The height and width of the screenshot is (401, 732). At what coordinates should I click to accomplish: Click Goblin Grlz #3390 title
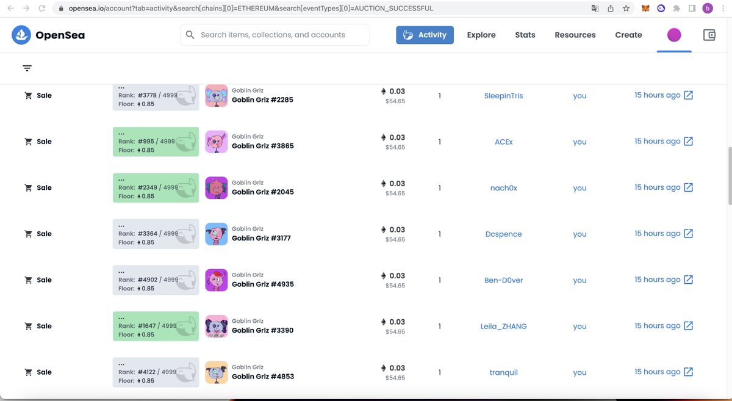click(x=263, y=330)
